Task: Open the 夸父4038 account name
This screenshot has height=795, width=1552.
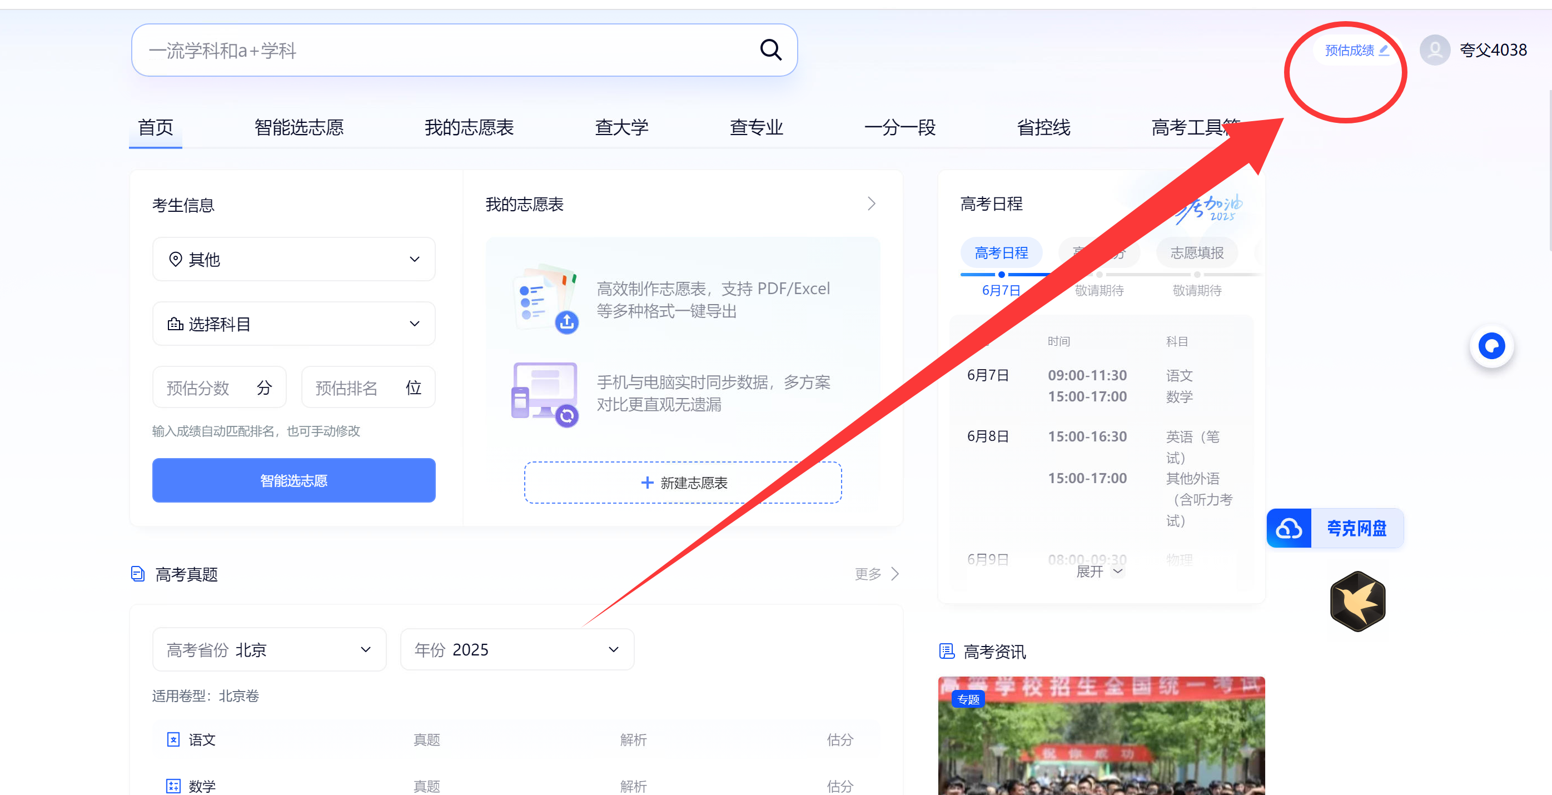Action: (x=1493, y=50)
